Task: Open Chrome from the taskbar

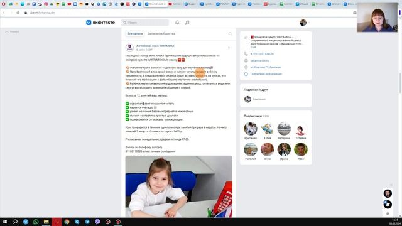Action: 67,222
